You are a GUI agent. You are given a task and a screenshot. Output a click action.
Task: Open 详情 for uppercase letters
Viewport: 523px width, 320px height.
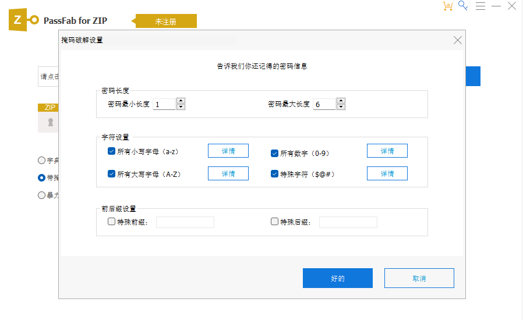click(228, 173)
